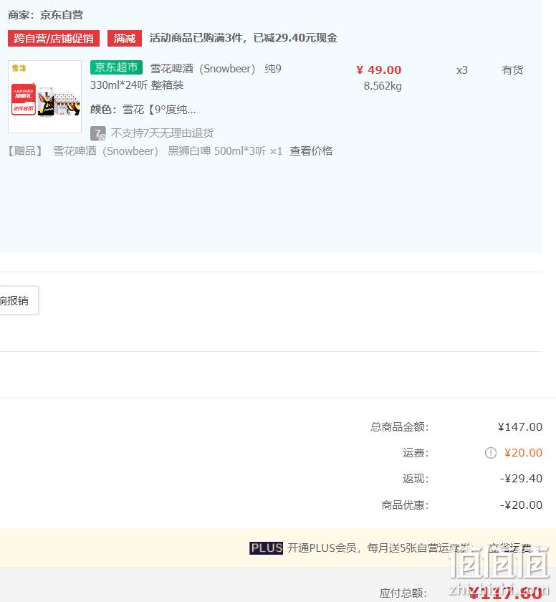Click the 330ml*24听 整箱装 specification text
The width and height of the screenshot is (556, 602).
(x=137, y=85)
